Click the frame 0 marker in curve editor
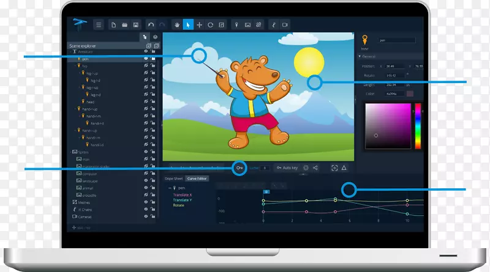490x272 pixels. [266, 192]
